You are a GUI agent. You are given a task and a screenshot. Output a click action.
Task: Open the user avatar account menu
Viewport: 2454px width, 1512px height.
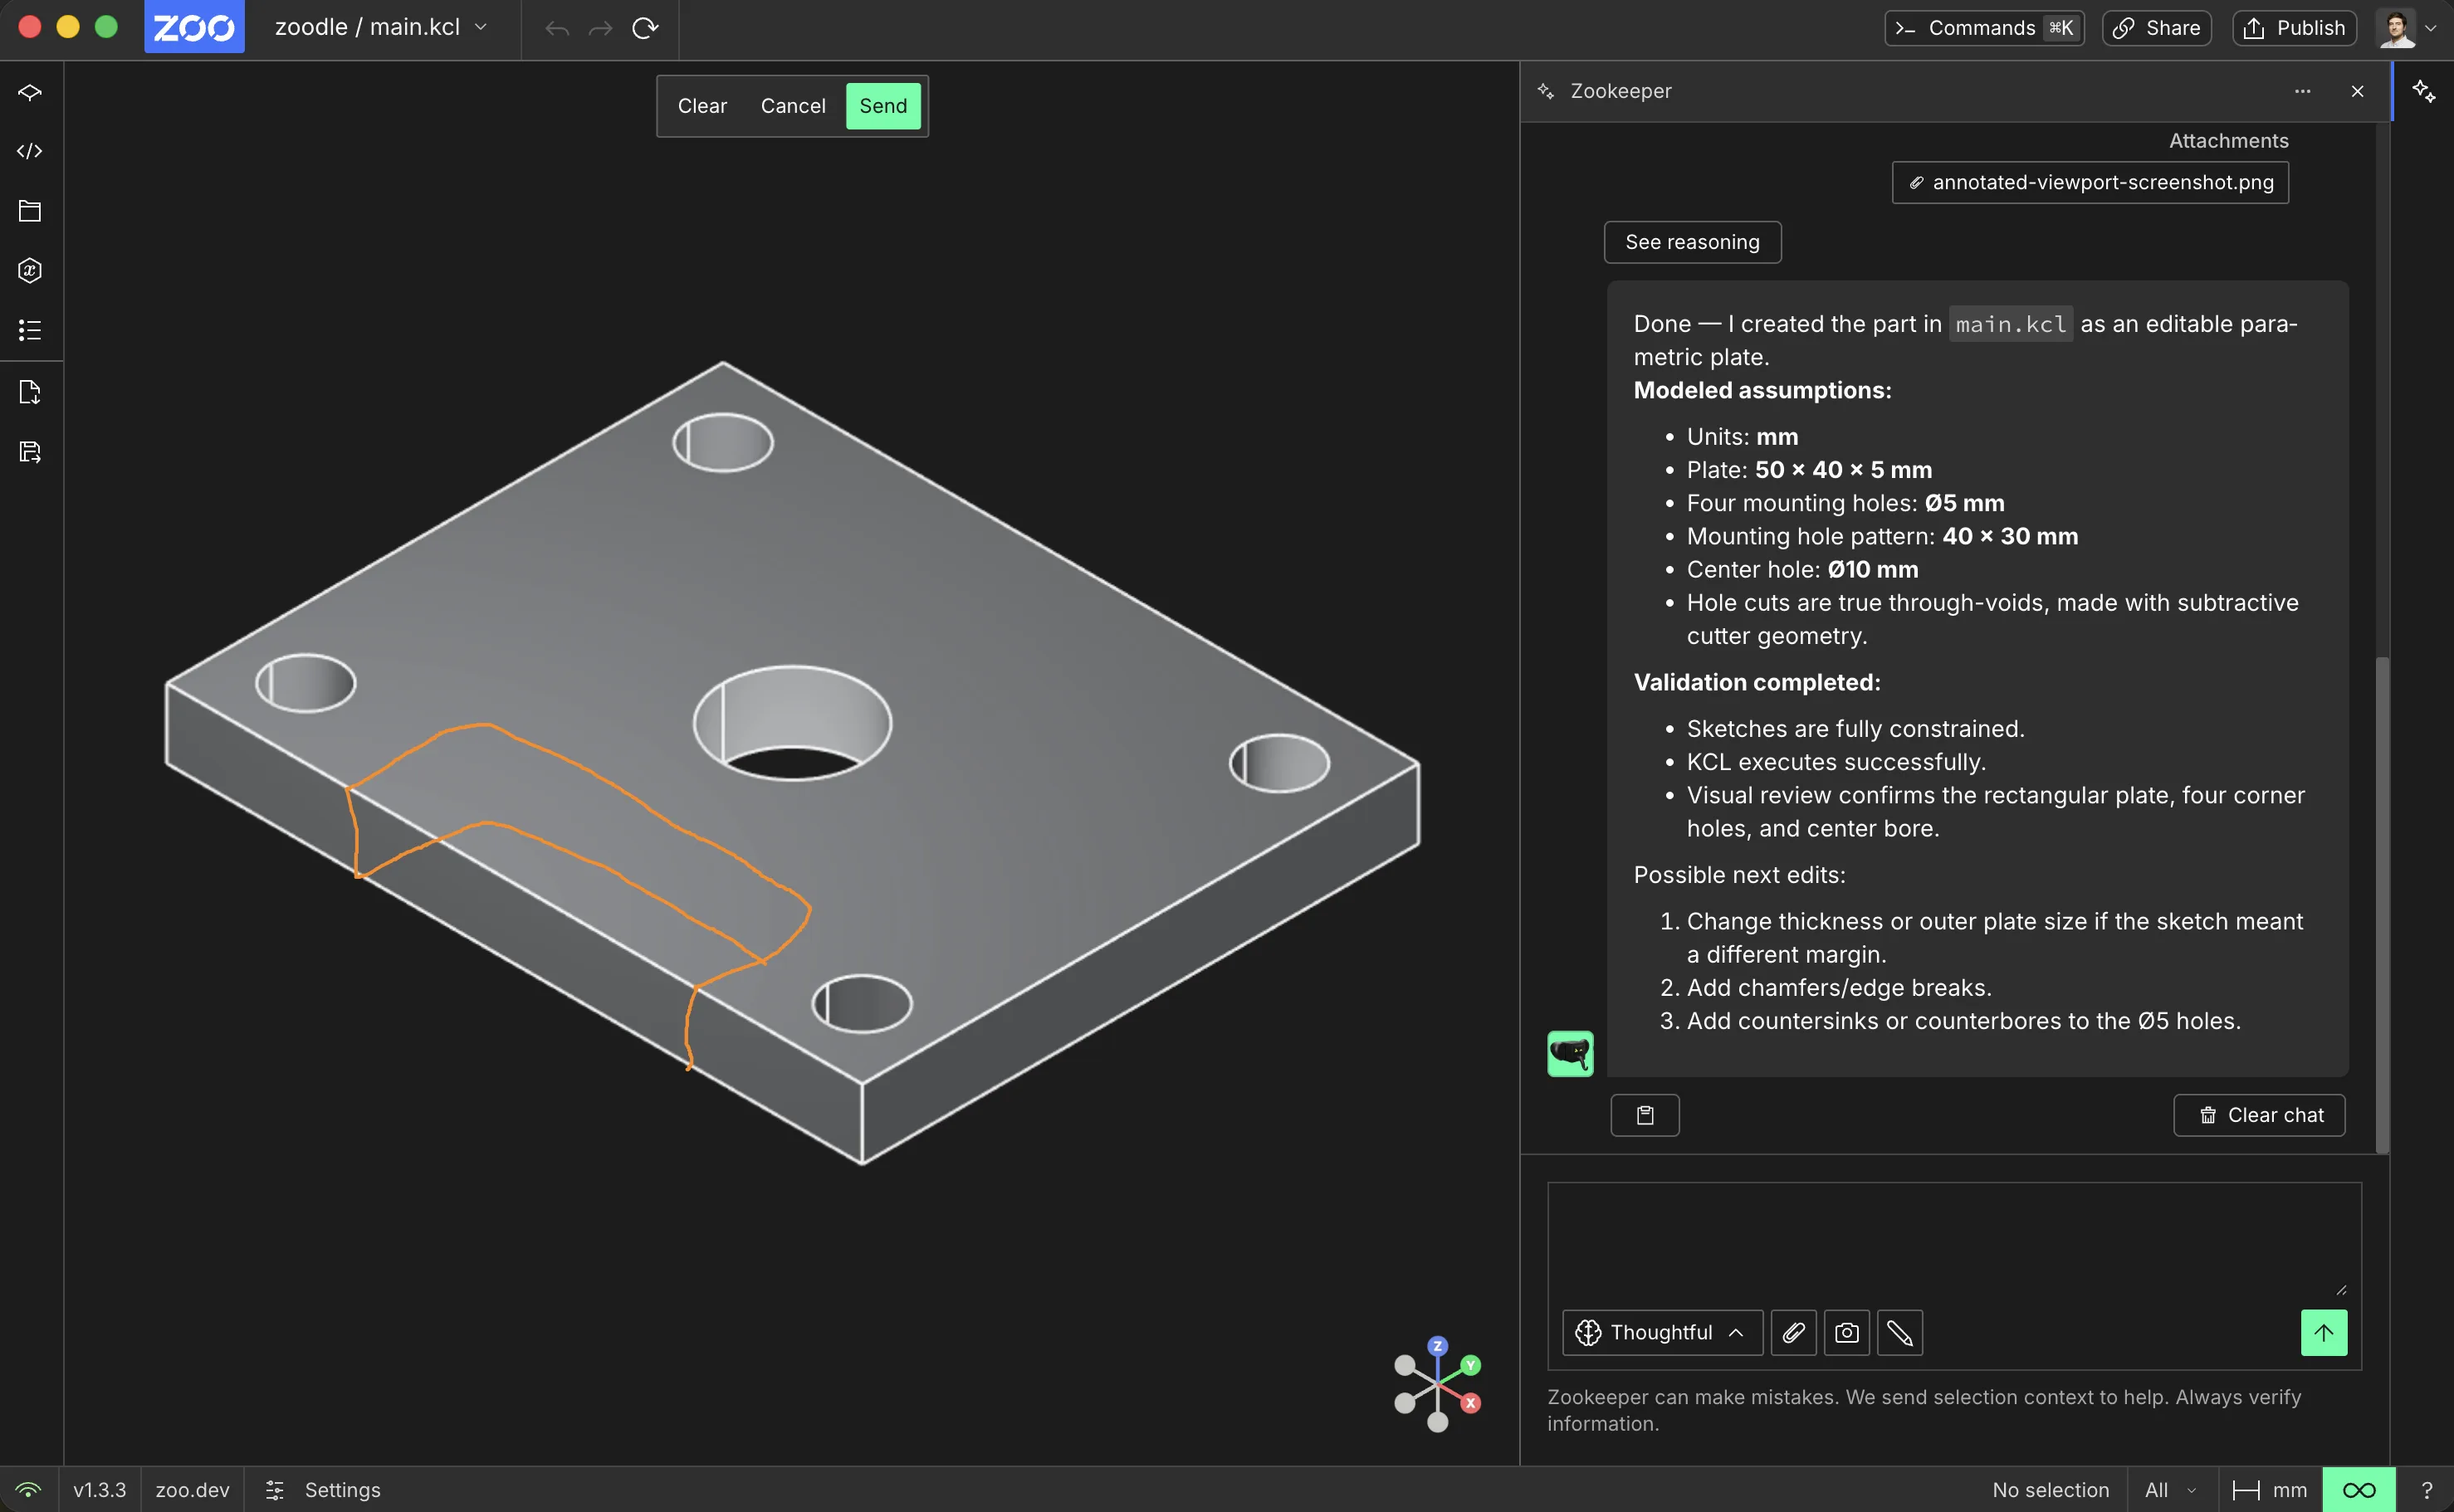pos(2407,28)
